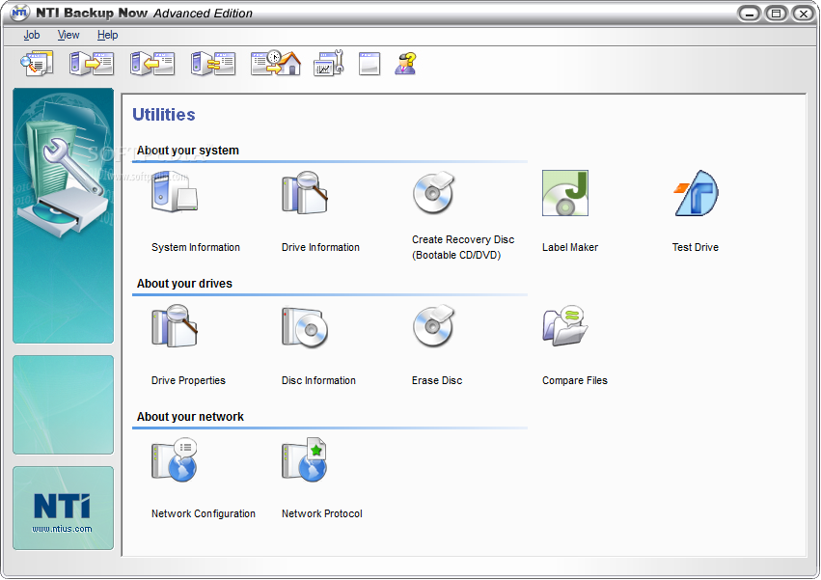This screenshot has width=821, height=580.
Task: Click the wrench-and-chart utilities toolbar icon
Action: [328, 64]
